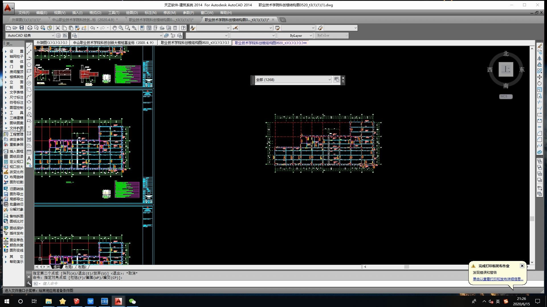Viewport: 547px width, 307px height.
Task: Click the 单击以查看打印和发布详细信息 link
Action: 498,279
